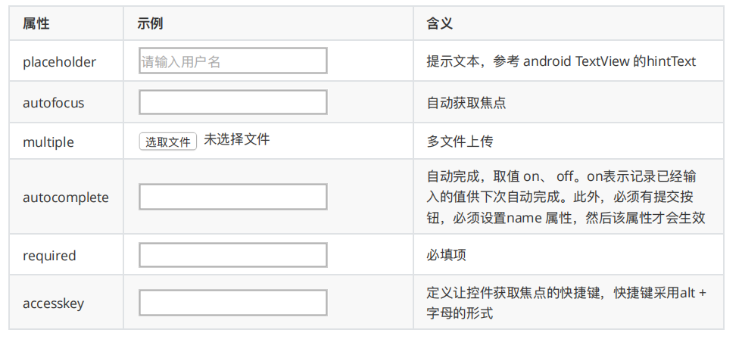Click the 自动获取焦点 description text
The width and height of the screenshot is (742, 339).
tap(466, 103)
